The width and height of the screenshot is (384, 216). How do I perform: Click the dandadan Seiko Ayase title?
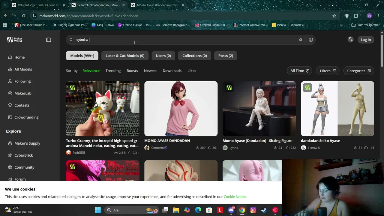click(x=320, y=141)
